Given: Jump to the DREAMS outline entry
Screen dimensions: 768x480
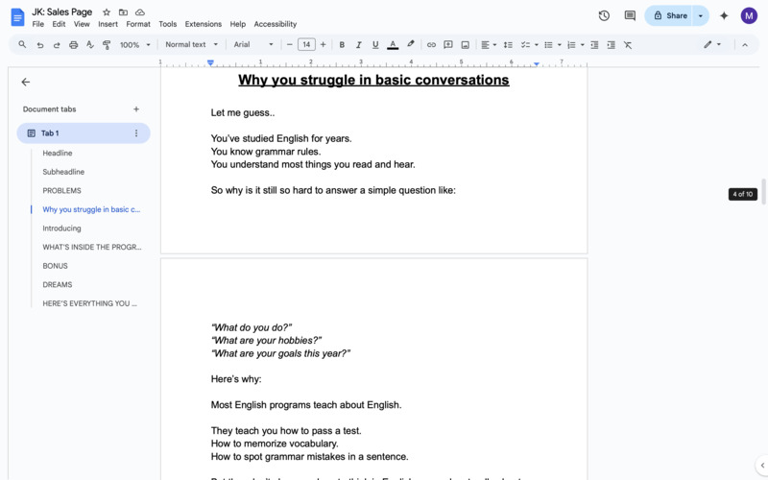Looking at the screenshot, I should (x=58, y=284).
